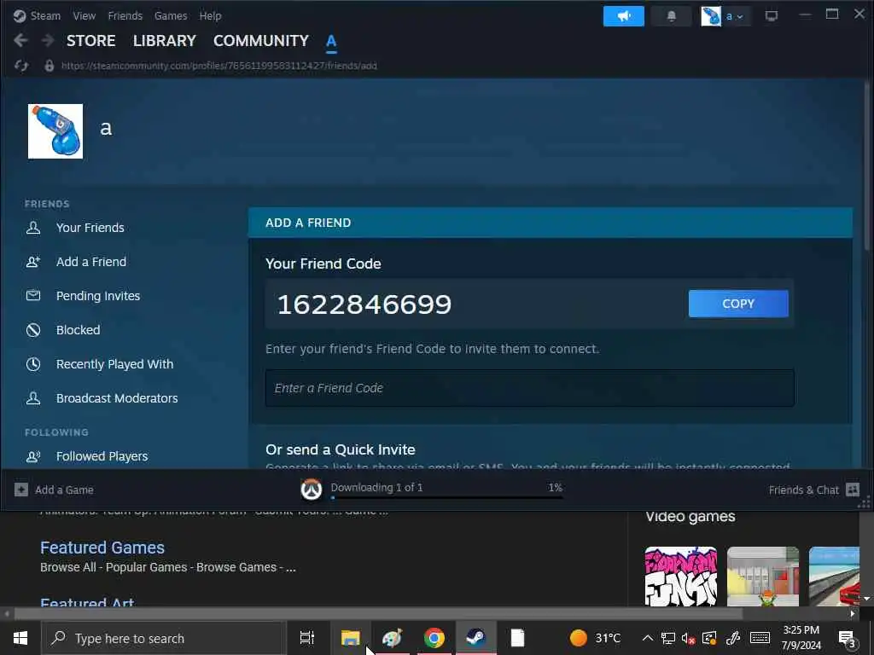Click friend code number 1622846699
The image size is (874, 655).
point(364,304)
